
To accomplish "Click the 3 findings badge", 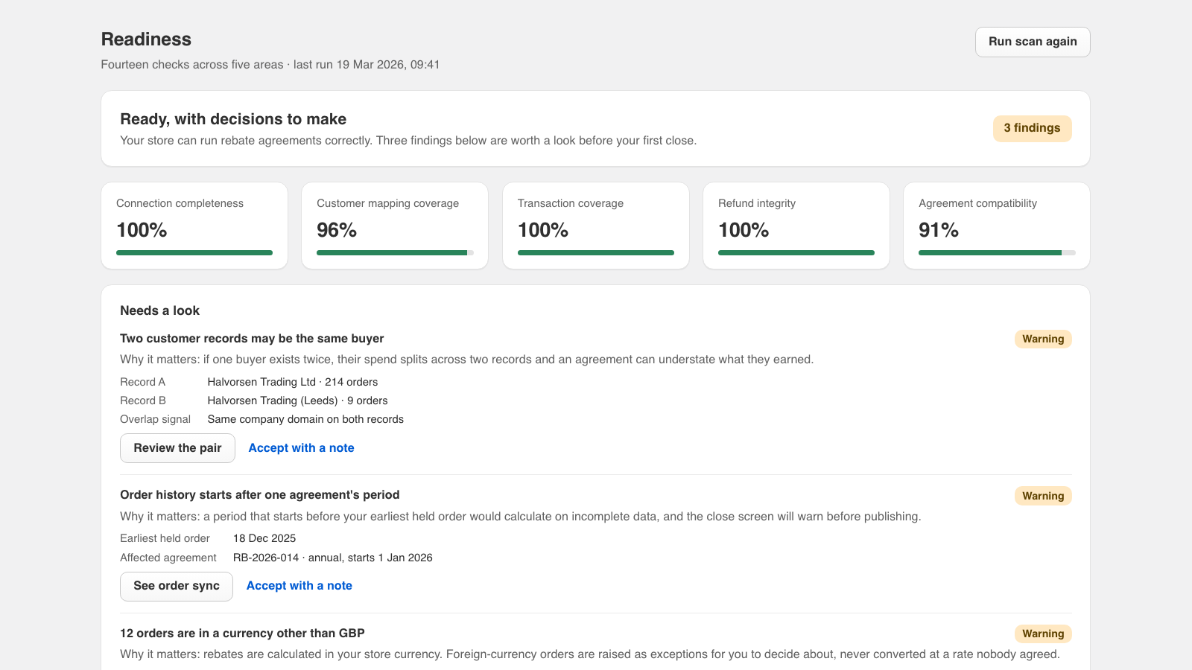I will 1032,128.
